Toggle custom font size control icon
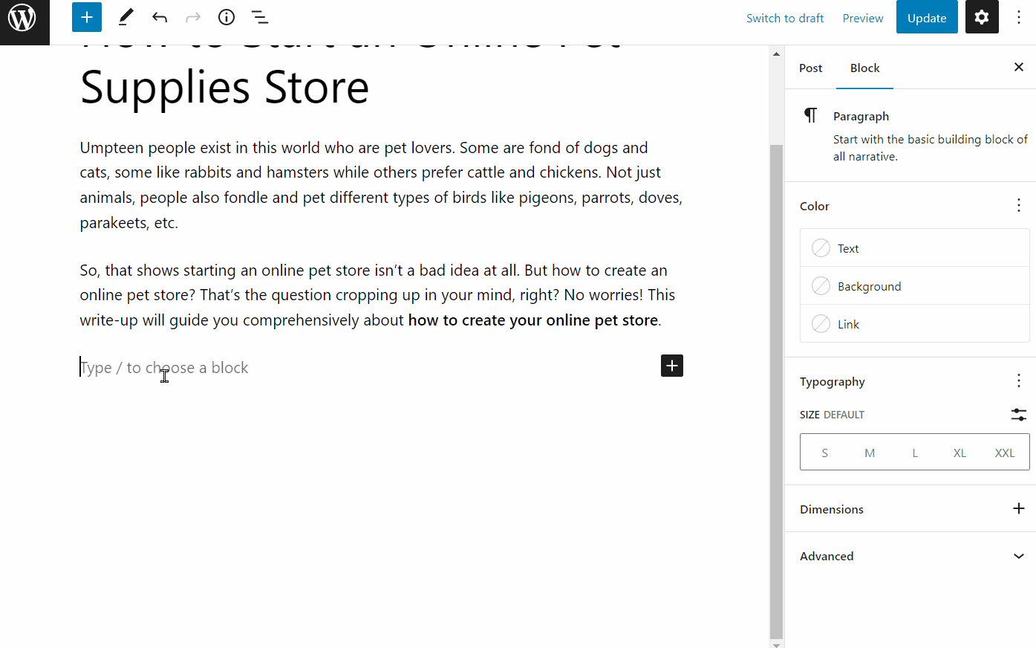The width and height of the screenshot is (1036, 648). click(1019, 415)
